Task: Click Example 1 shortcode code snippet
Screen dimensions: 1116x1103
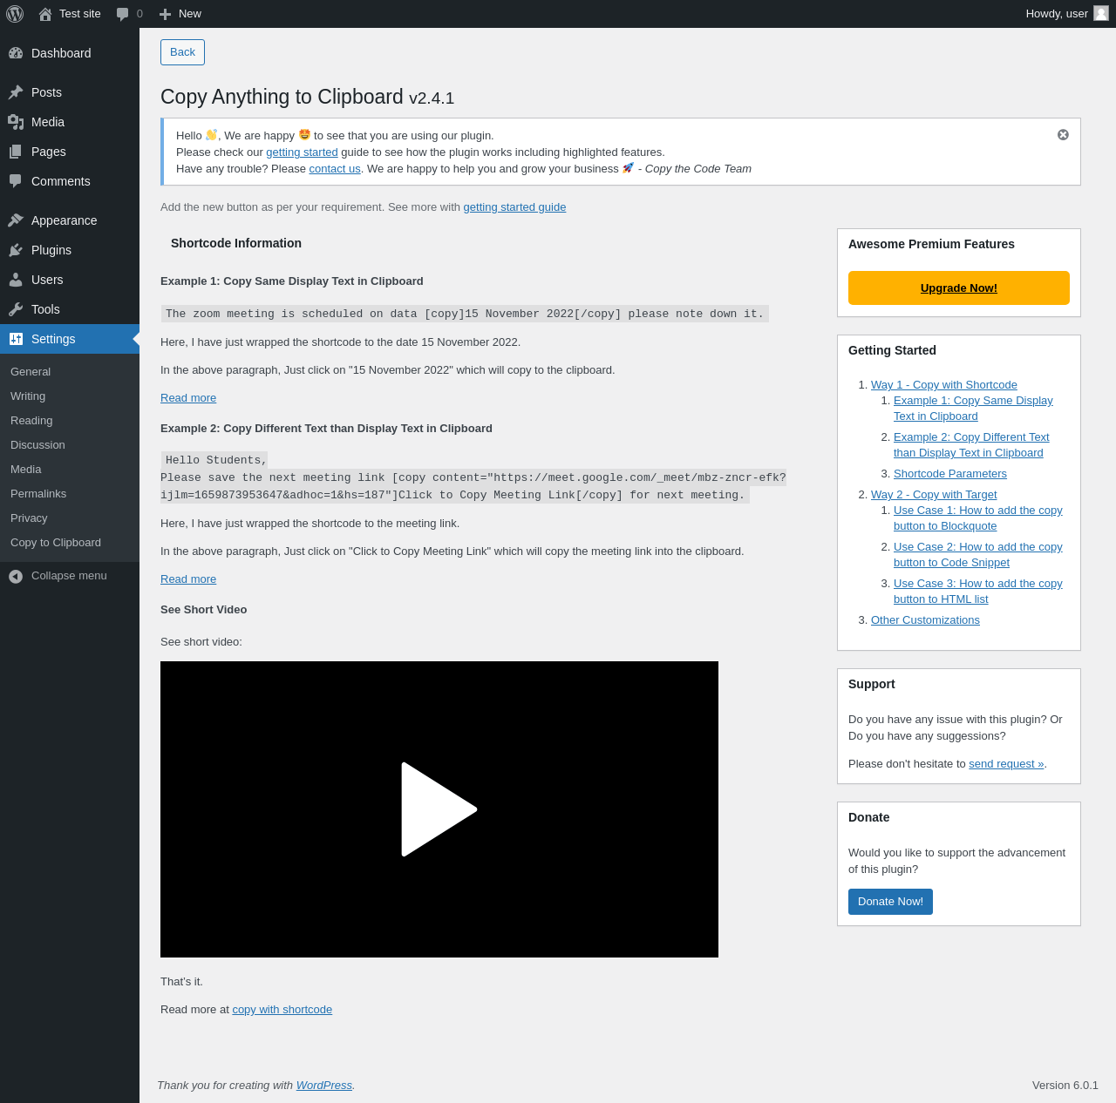Action: [x=465, y=314]
